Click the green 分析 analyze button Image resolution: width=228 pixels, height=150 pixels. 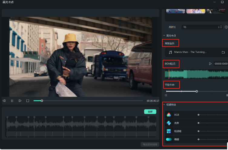coord(150,112)
